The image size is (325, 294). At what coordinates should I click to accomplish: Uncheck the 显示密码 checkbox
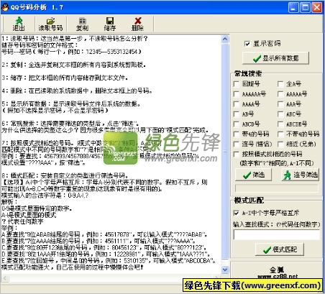[247, 44]
